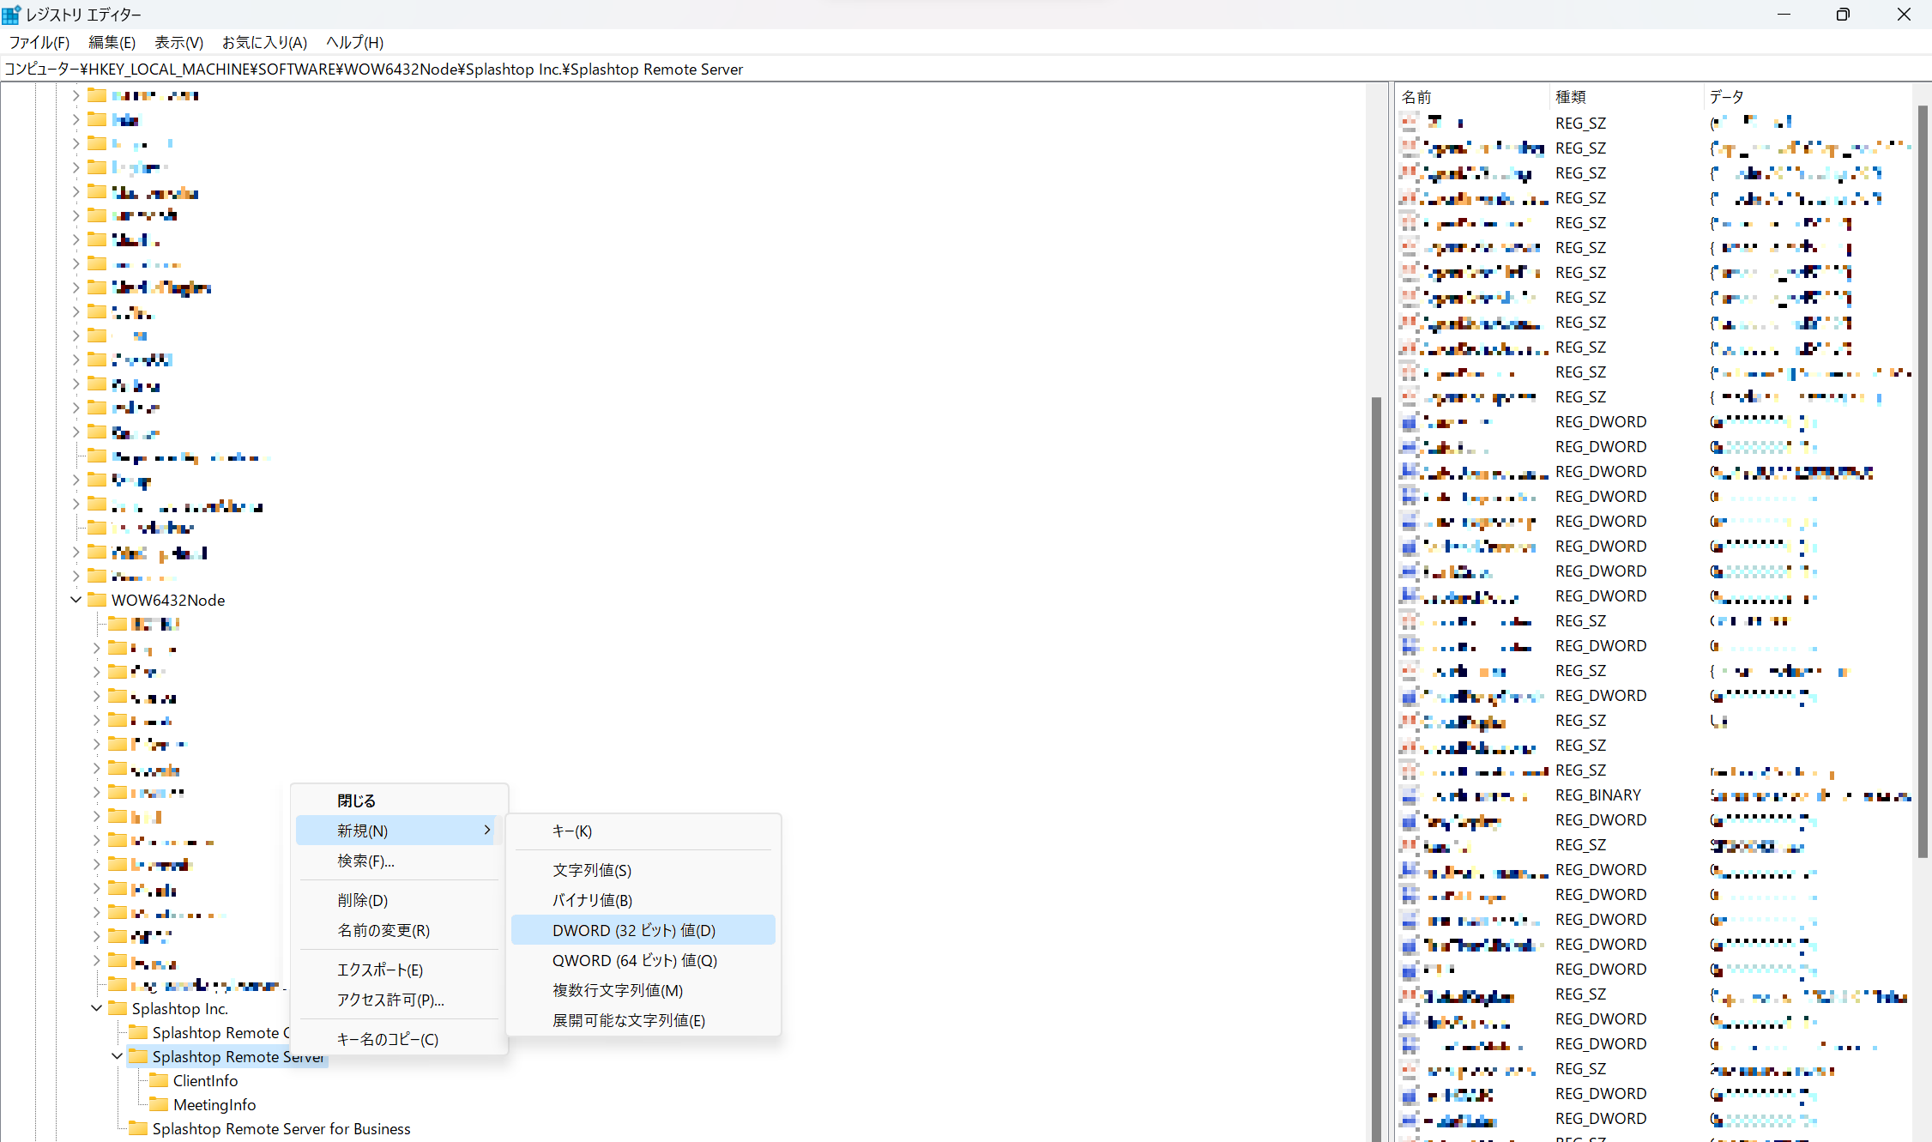Choose 名前の変更(R) in the context menu

(399, 930)
